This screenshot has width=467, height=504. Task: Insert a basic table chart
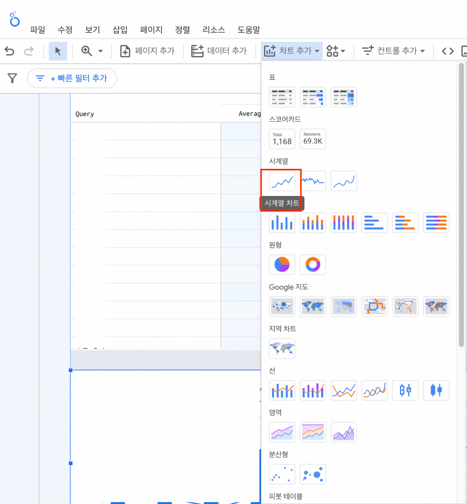click(x=282, y=97)
